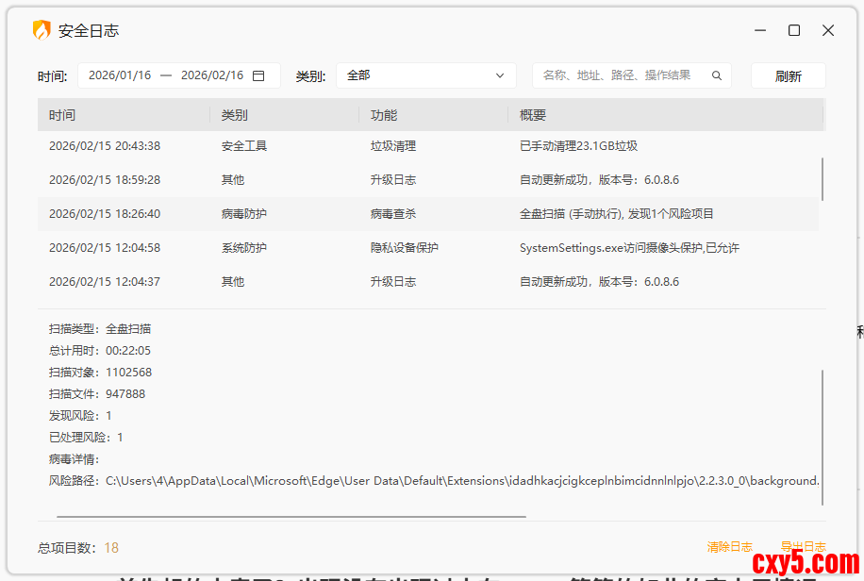Viewport: 864px width, 581px height.
Task: Close the security log window
Action: (x=828, y=30)
